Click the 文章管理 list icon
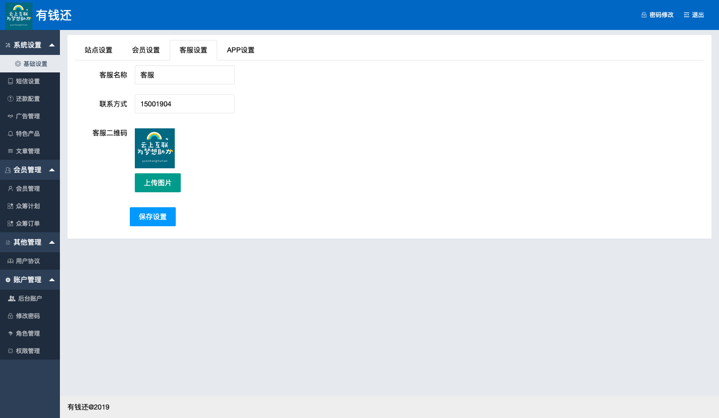Image resolution: width=719 pixels, height=418 pixels. pos(10,151)
